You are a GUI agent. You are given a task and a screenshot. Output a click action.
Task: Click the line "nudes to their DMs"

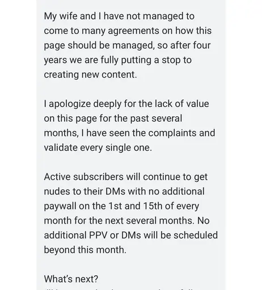(124, 191)
